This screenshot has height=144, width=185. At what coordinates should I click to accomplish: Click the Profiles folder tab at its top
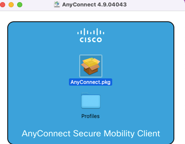(85, 94)
